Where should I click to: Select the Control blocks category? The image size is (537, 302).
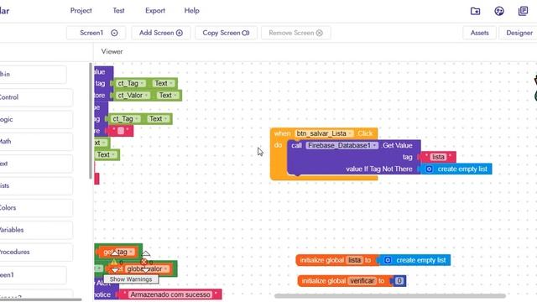(36, 97)
